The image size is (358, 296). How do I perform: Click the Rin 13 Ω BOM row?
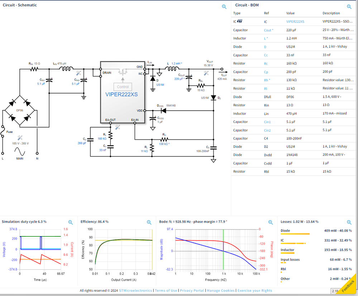293,105
